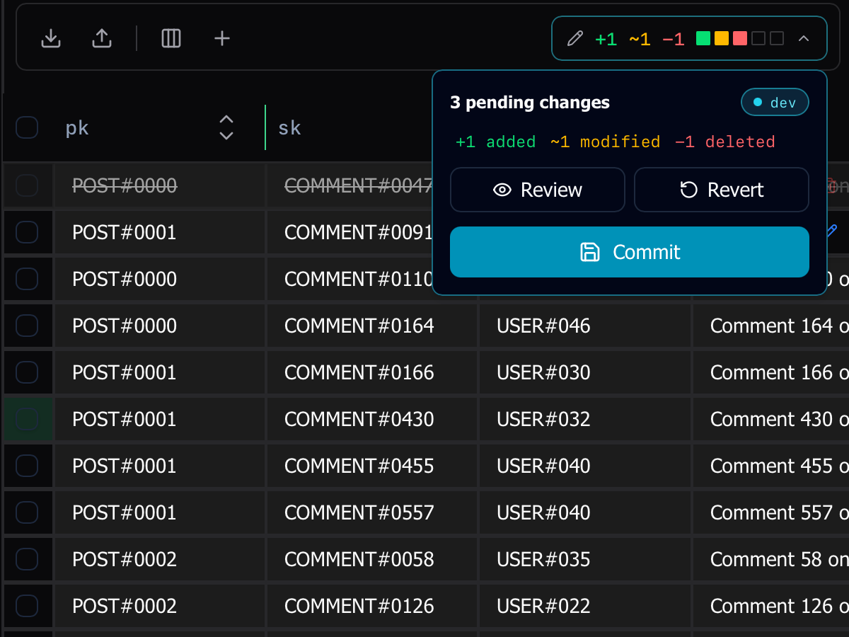
Task: Click the circular-arrow icon in Revert
Action: (688, 190)
